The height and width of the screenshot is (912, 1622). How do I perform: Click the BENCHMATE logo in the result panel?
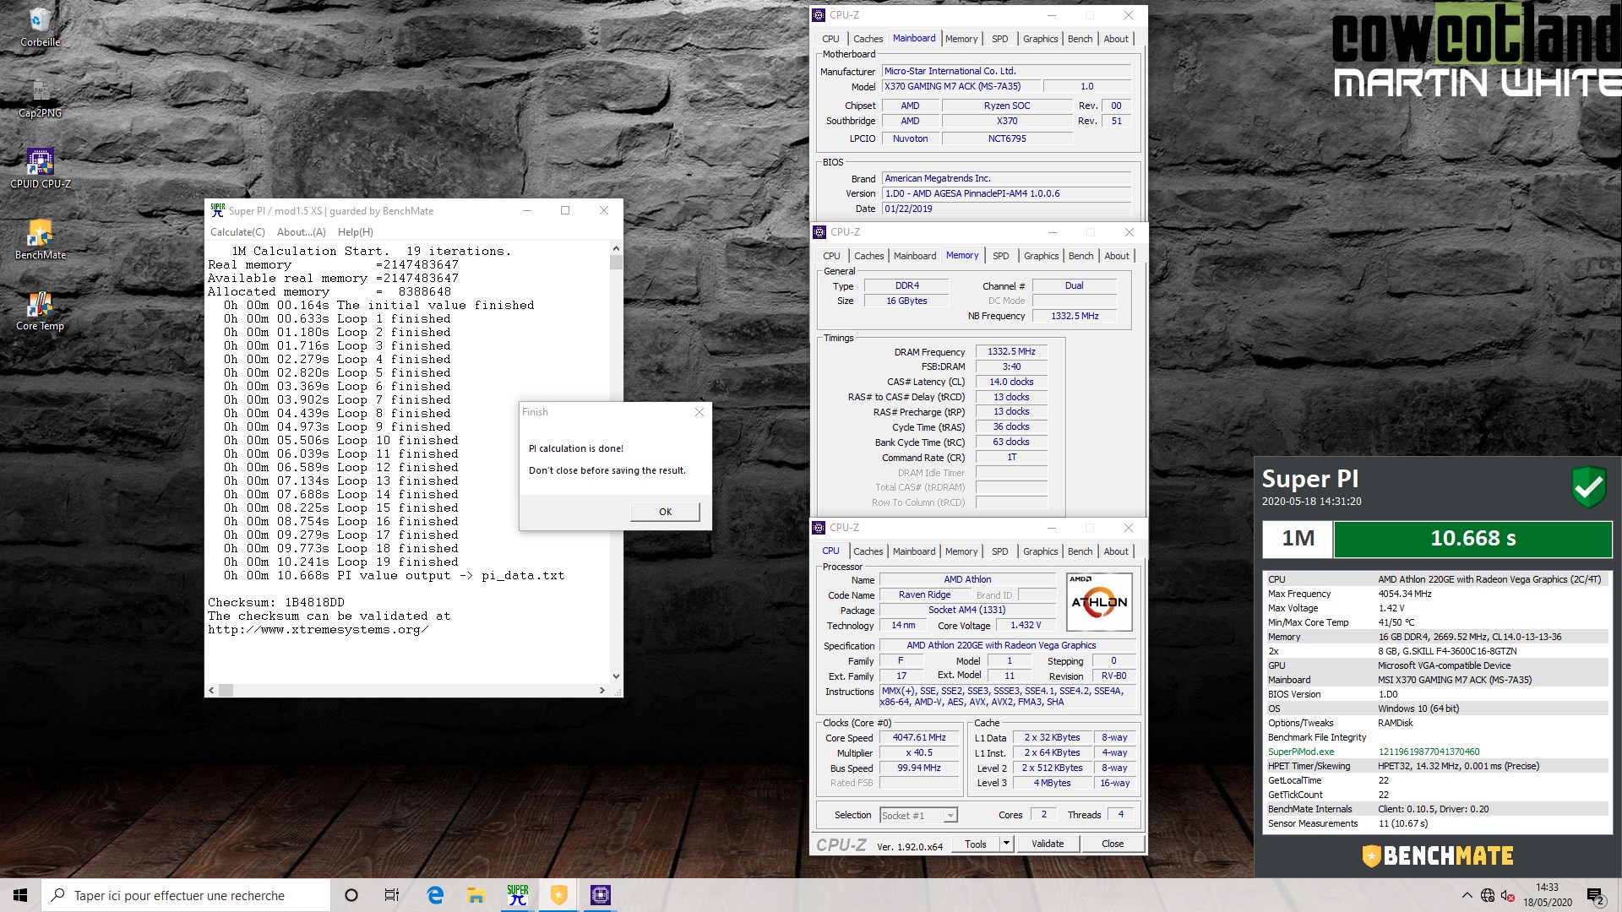(1437, 855)
